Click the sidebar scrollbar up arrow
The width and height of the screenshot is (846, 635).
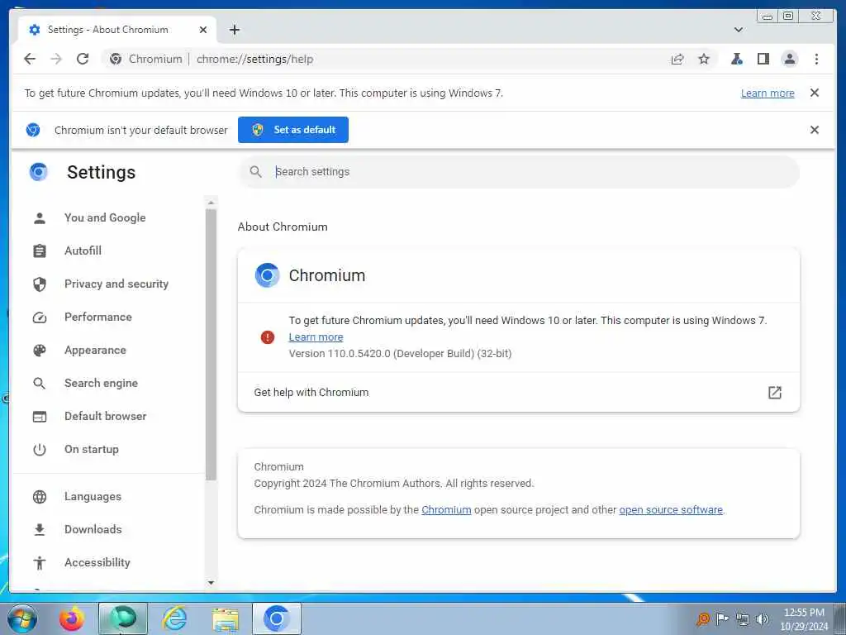[x=211, y=203]
